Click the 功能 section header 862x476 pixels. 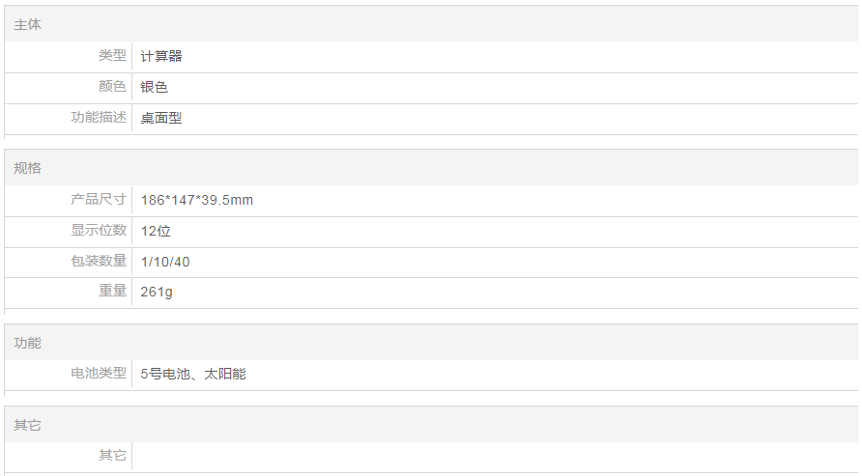click(x=27, y=343)
